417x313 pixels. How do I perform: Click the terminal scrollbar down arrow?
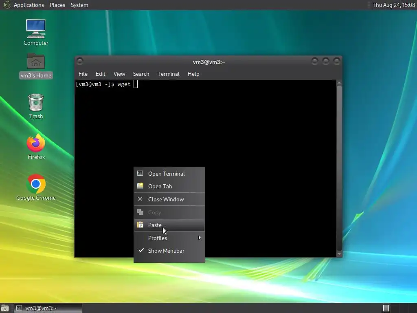pos(339,254)
